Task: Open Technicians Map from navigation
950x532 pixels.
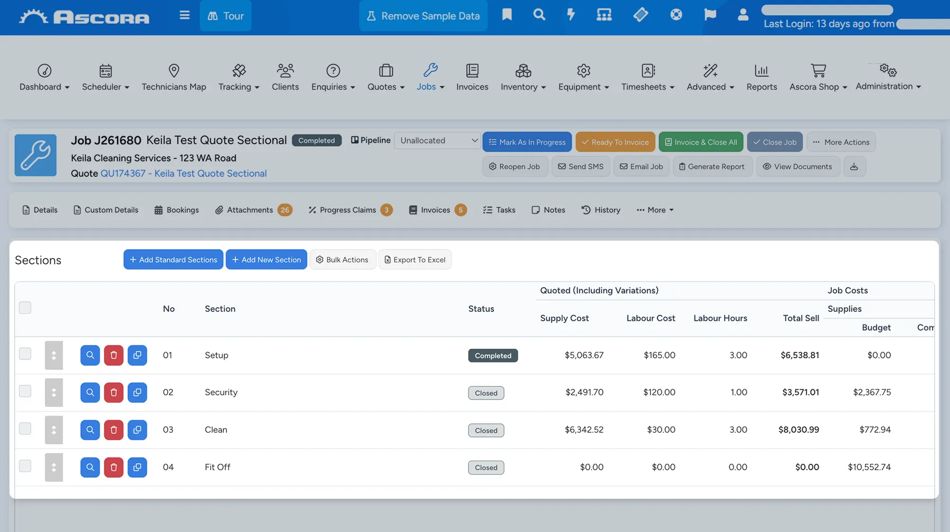Action: pos(174,77)
